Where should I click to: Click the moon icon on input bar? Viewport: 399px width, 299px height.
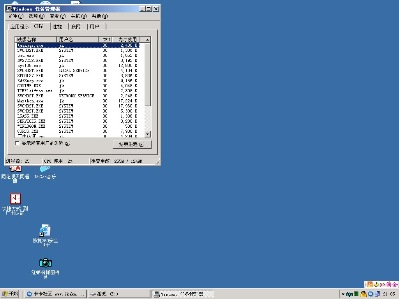376,285
